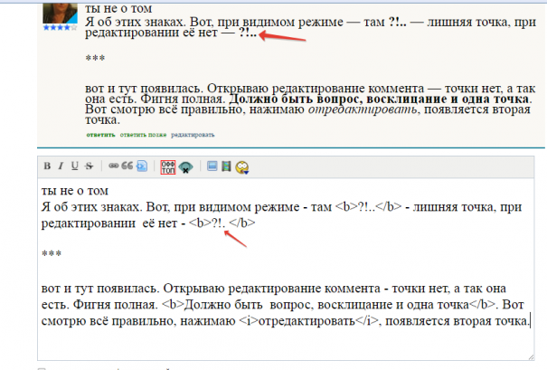Toggle bold formatting in the comment editor
The width and height of the screenshot is (547, 370).
[48, 166]
